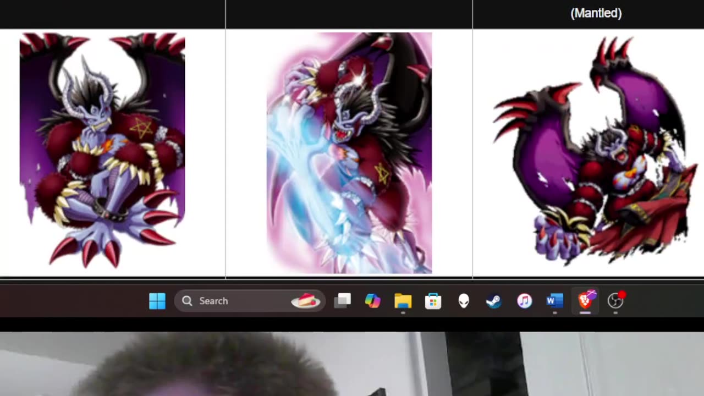
Task: Open Alienware Command Center icon
Action: (464, 301)
